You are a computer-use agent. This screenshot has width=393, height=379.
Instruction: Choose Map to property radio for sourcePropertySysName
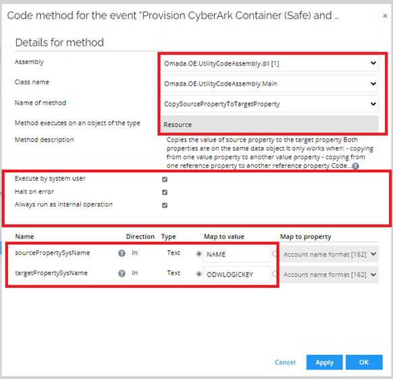click(x=274, y=254)
